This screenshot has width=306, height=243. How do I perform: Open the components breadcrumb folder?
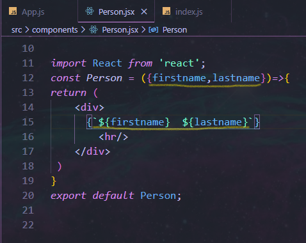[55, 30]
